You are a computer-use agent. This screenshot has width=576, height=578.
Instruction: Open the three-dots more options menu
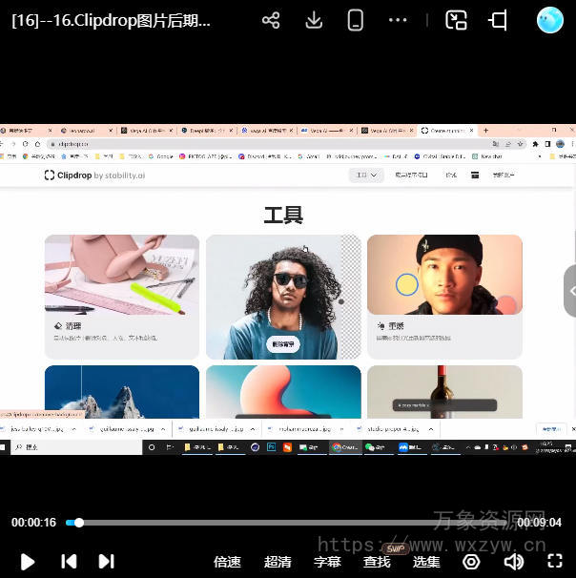398,20
